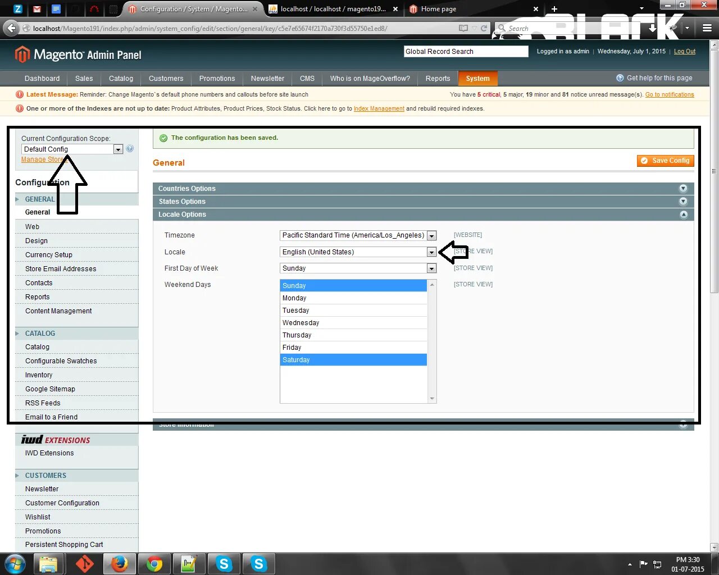
Task: Click the downloads arrow icon in the toolbar
Action: pos(653,28)
